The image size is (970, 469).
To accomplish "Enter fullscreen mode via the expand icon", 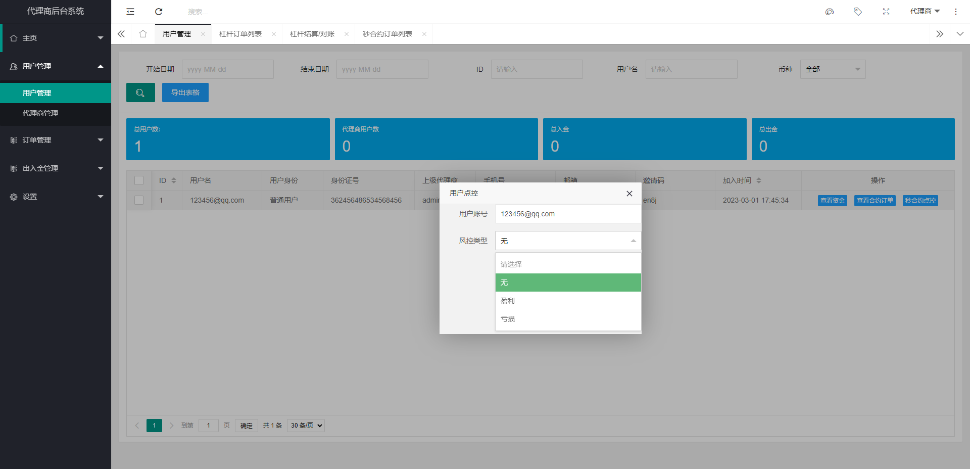I will [886, 12].
